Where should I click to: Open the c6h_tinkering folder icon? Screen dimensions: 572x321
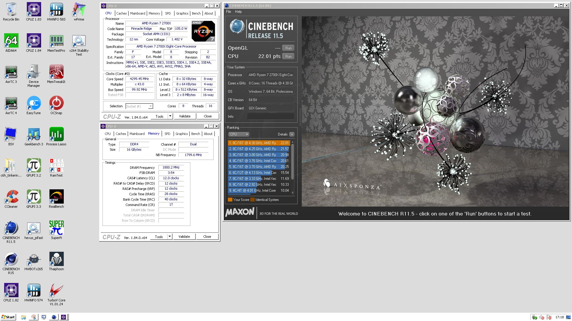pos(11,168)
